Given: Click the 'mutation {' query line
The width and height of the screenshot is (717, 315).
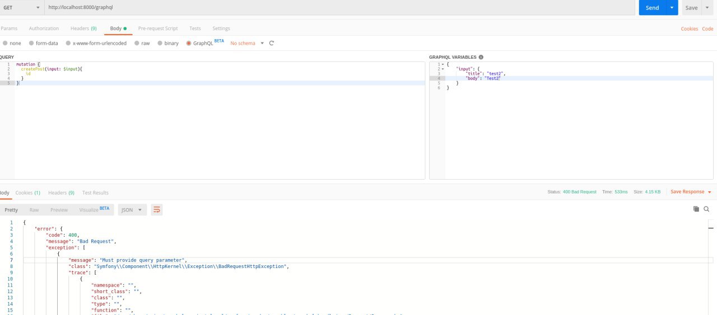Looking at the screenshot, I should click(x=28, y=64).
